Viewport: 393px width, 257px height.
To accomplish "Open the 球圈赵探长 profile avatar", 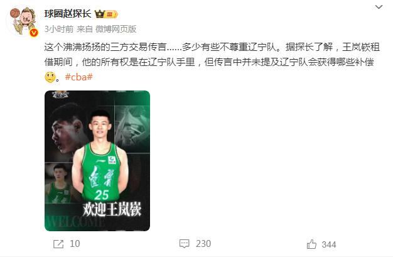I will [x=23, y=21].
